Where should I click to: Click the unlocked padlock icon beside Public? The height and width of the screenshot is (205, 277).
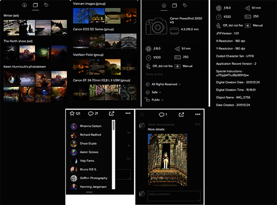coord(147,100)
